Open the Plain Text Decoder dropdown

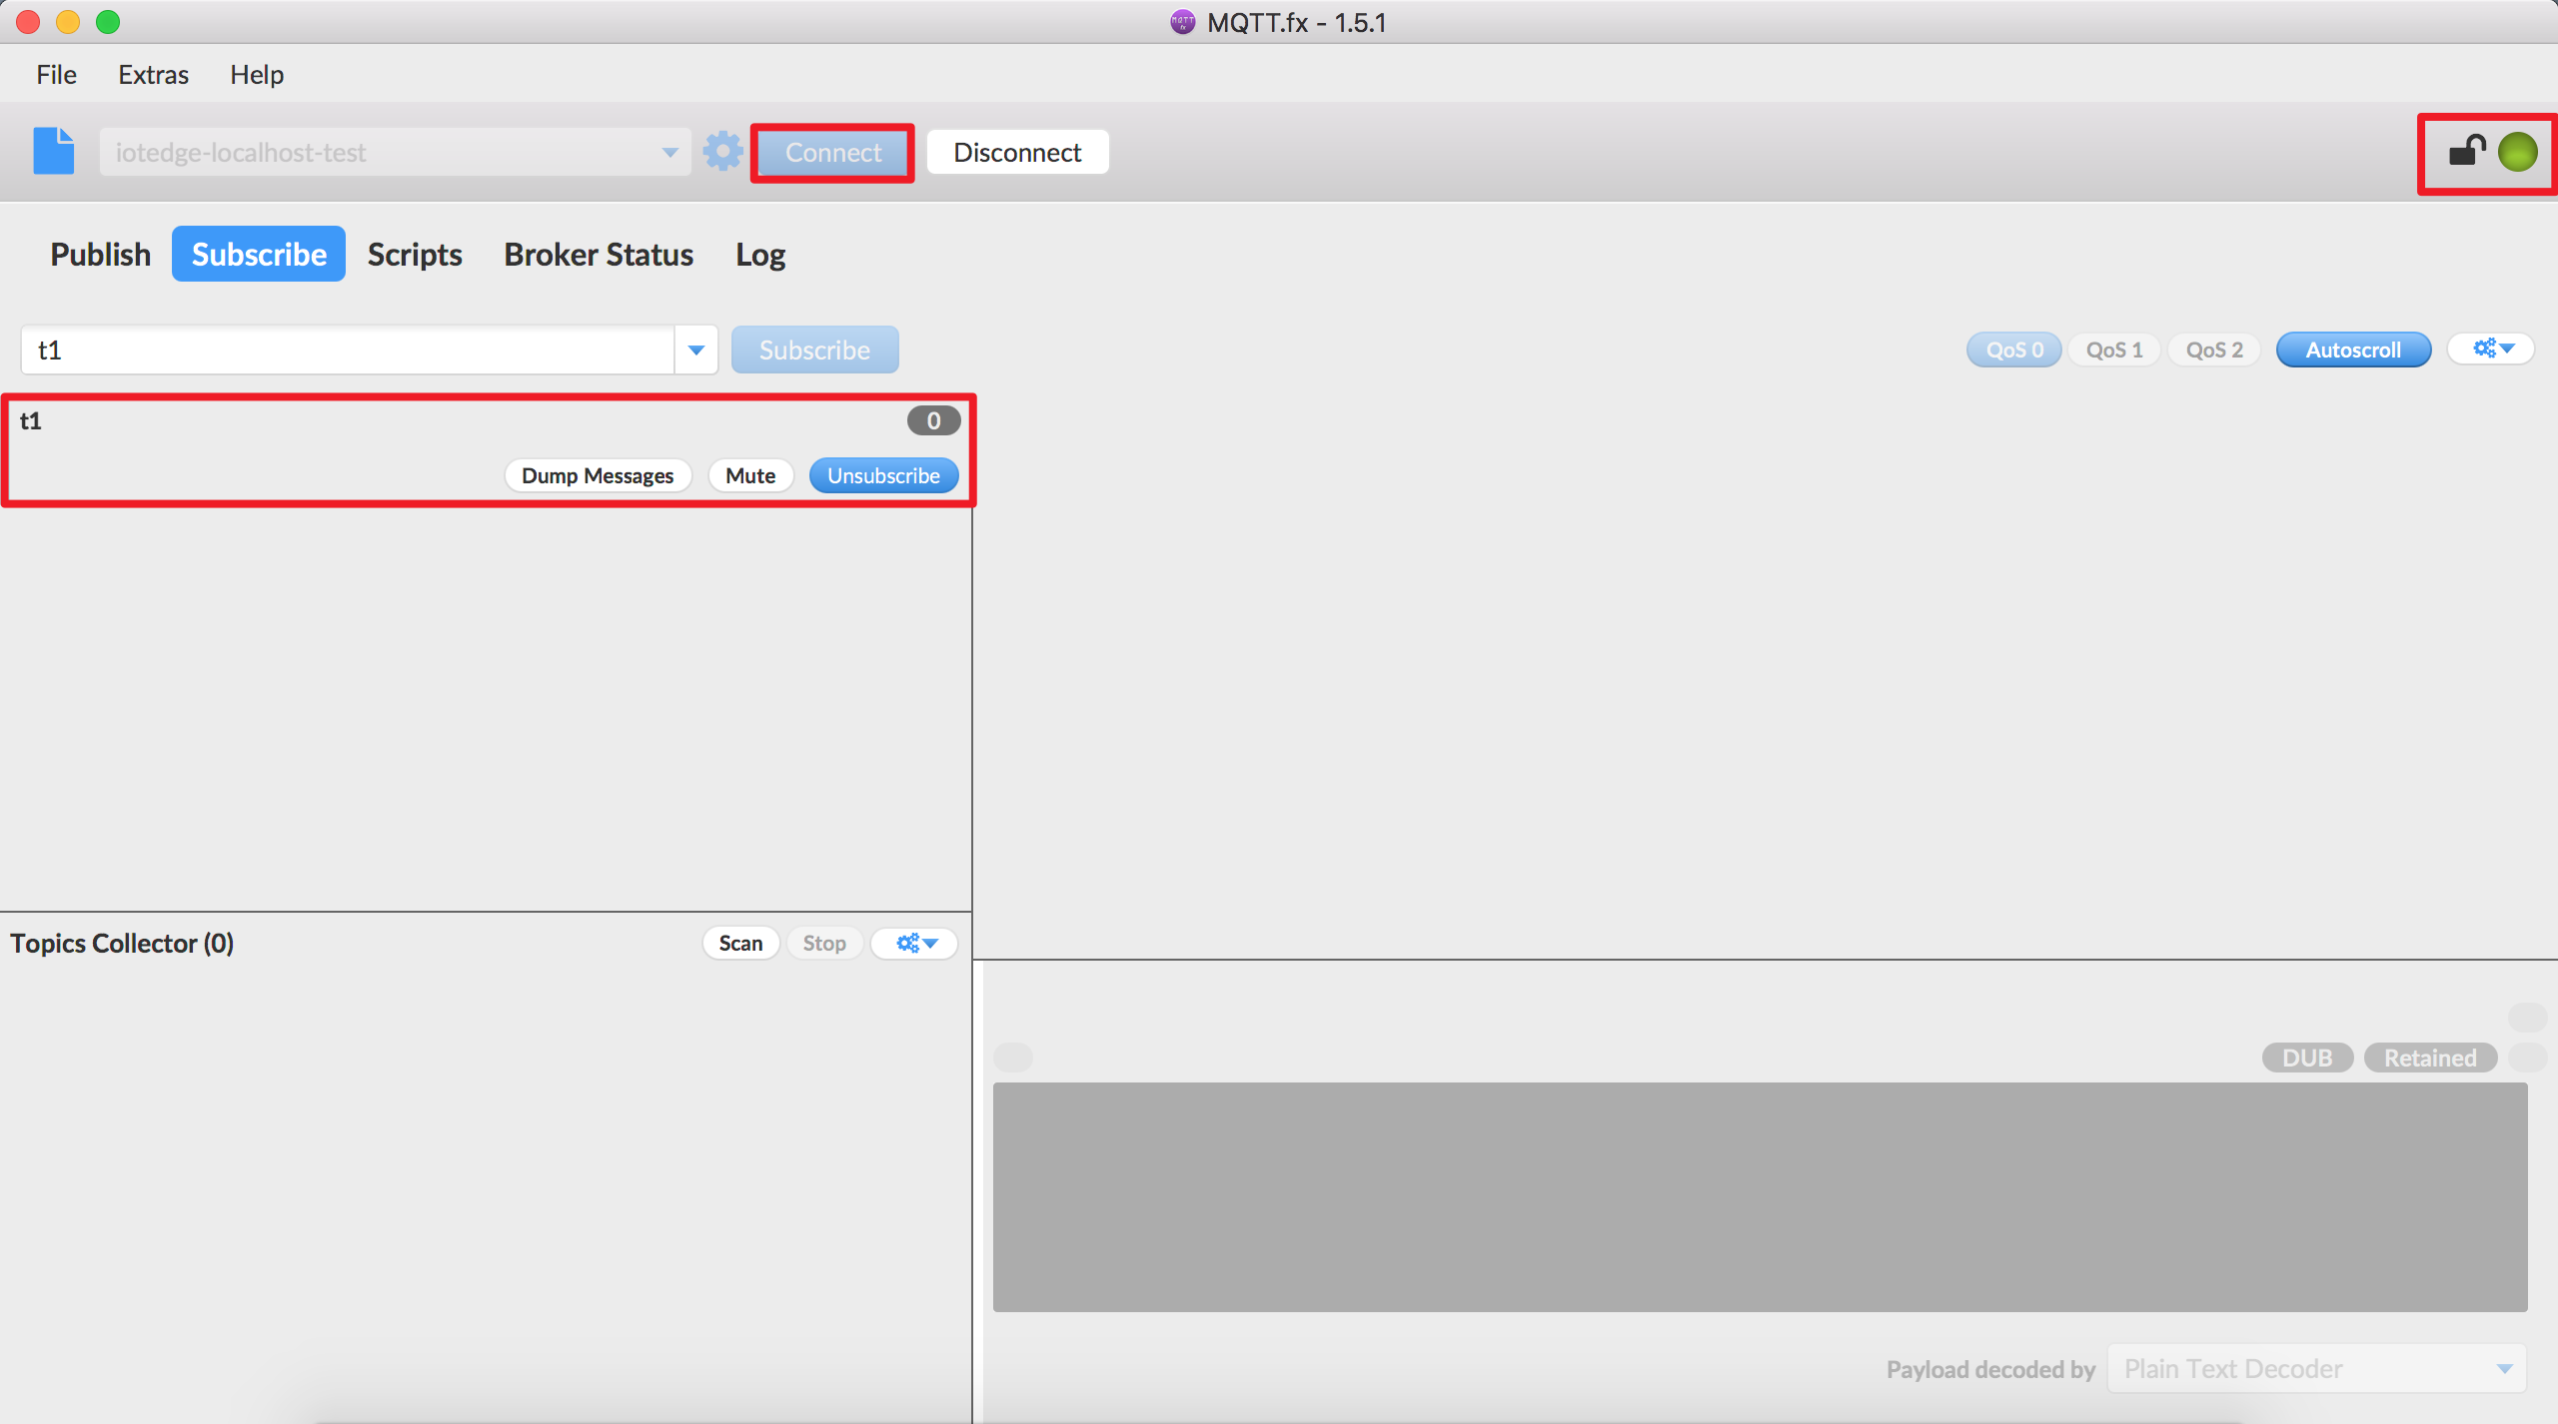pos(2316,1368)
